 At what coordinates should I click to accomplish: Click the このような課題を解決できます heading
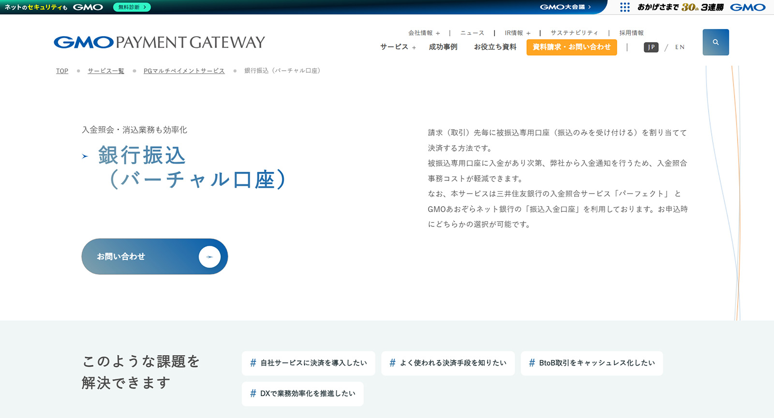click(141, 372)
